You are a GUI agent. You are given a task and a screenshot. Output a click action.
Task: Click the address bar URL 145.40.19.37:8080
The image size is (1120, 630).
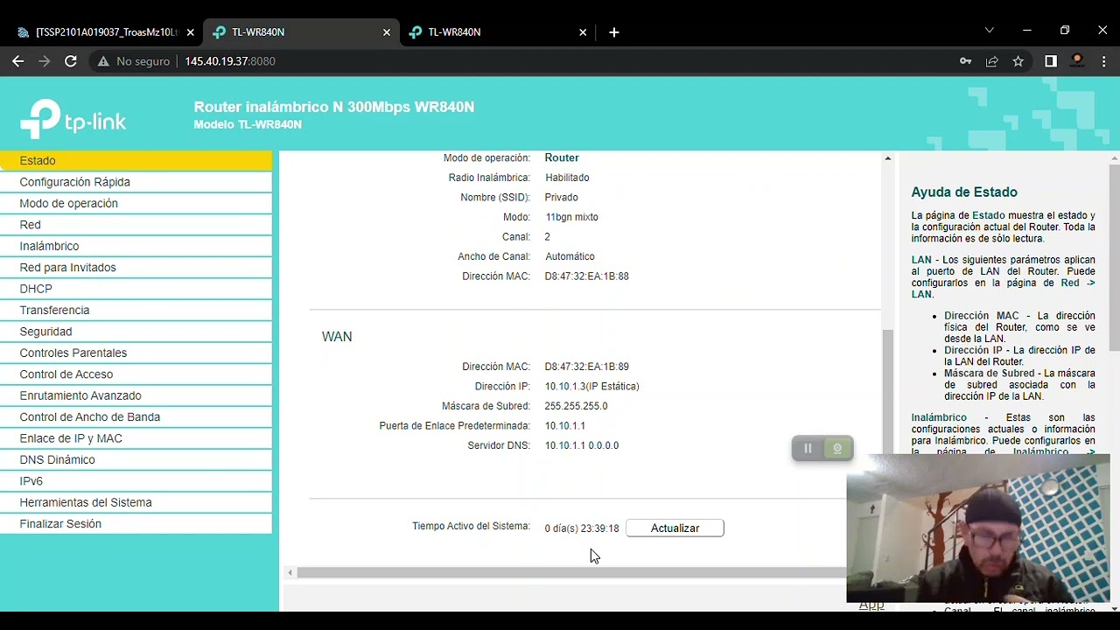(x=230, y=61)
